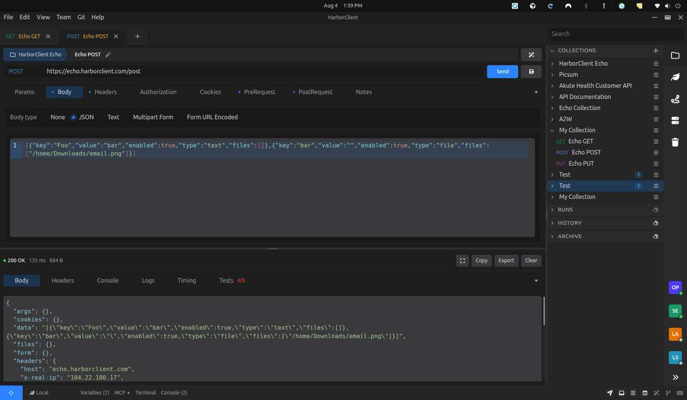Switch to the request Headers tab
The image size is (687, 400).
point(103,92)
